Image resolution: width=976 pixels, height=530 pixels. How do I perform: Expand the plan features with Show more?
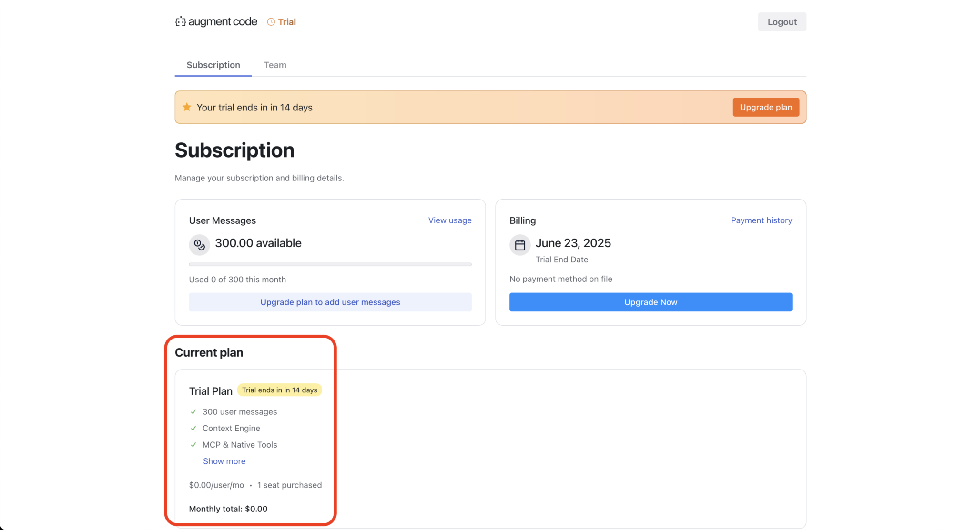224,461
